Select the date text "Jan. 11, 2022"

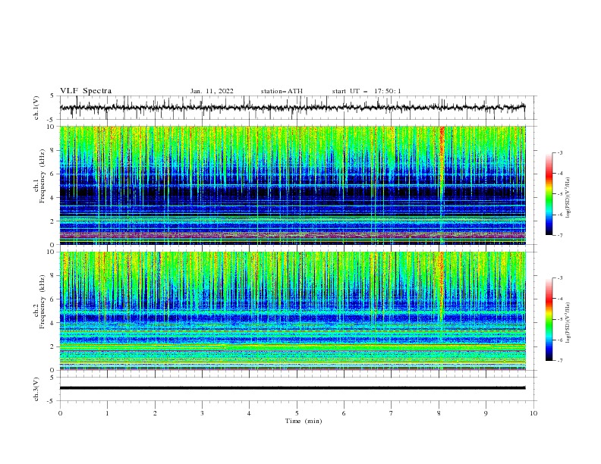click(212, 91)
